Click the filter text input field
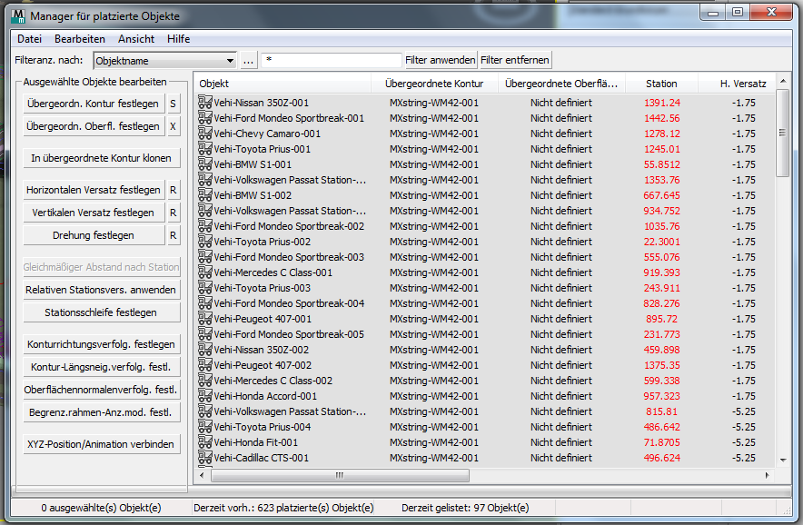 tap(332, 60)
